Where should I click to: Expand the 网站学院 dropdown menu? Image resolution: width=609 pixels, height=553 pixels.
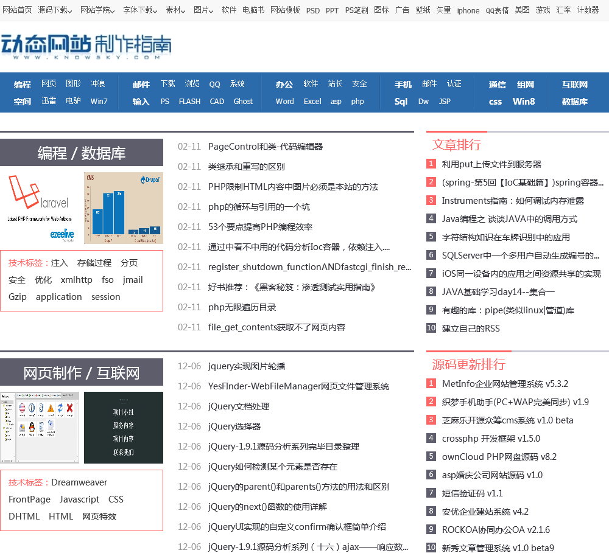pyautogui.click(x=97, y=10)
